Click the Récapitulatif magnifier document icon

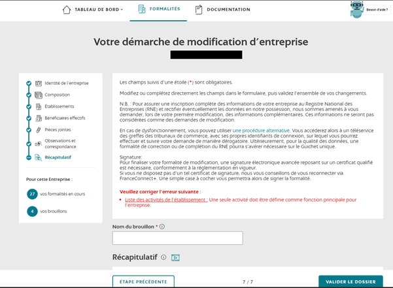(x=39, y=157)
